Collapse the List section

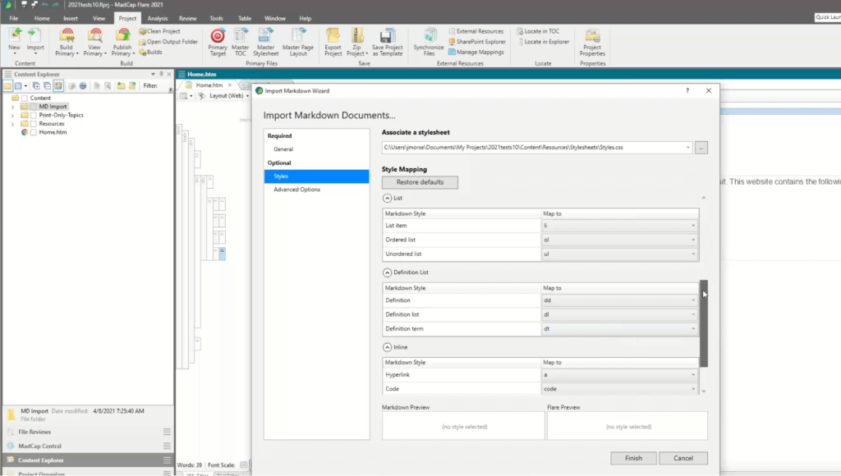(388, 198)
